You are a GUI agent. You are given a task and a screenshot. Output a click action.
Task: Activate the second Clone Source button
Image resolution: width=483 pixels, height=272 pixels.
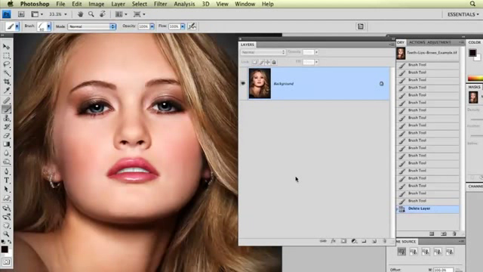tap(414, 252)
